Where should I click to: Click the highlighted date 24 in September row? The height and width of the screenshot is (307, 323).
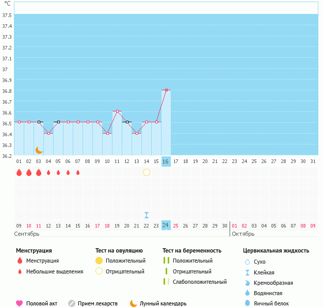point(166,225)
